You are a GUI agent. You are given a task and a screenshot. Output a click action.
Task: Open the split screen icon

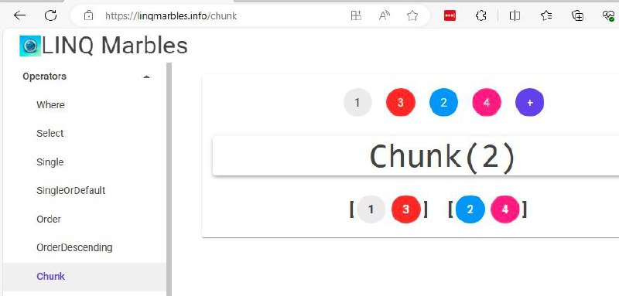(515, 15)
